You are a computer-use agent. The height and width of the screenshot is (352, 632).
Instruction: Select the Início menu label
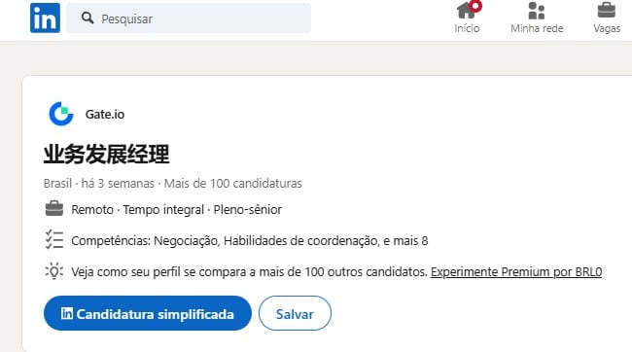[467, 28]
